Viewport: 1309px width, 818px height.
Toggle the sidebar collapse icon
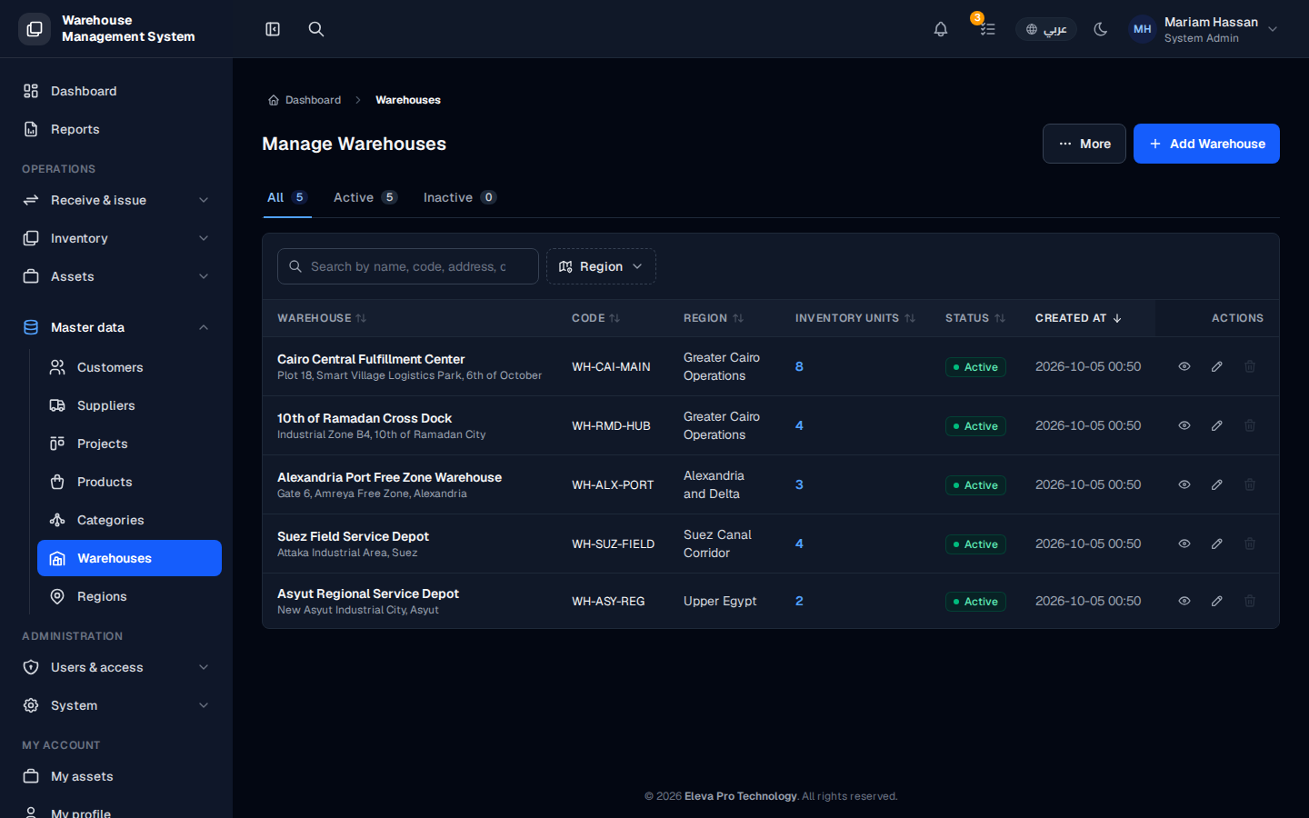[x=273, y=29]
